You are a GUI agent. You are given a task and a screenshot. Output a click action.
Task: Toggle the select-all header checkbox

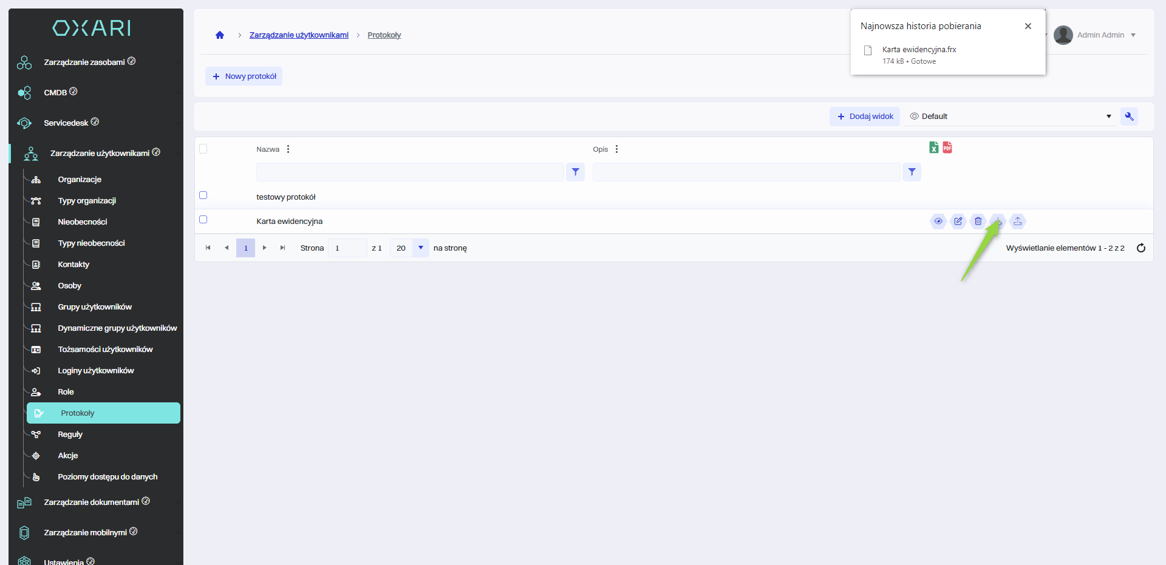203,149
